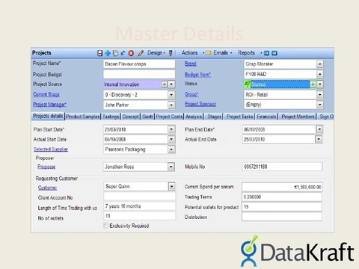The height and width of the screenshot is (269, 359).
Task: Follow the Project Manager link
Action: tap(50, 105)
